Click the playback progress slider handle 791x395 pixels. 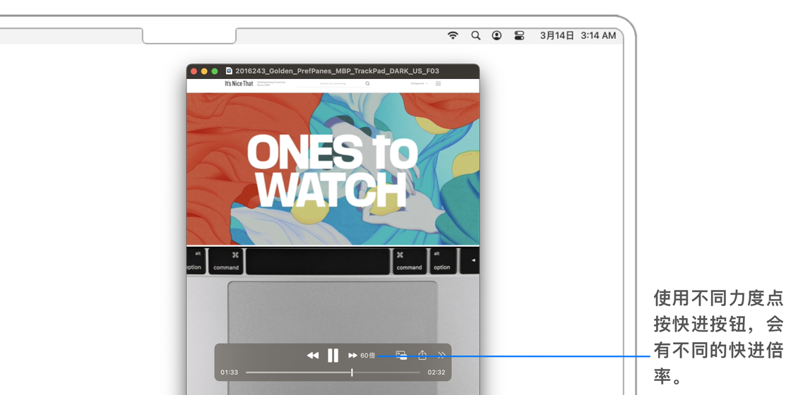pyautogui.click(x=352, y=372)
